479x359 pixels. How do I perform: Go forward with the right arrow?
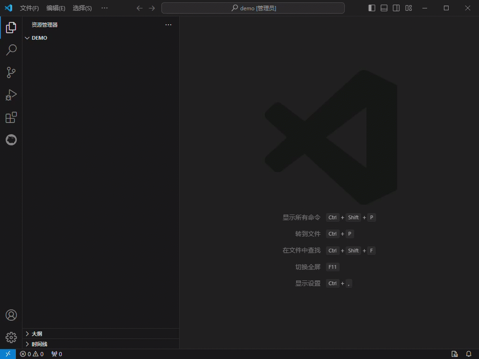pyautogui.click(x=152, y=8)
